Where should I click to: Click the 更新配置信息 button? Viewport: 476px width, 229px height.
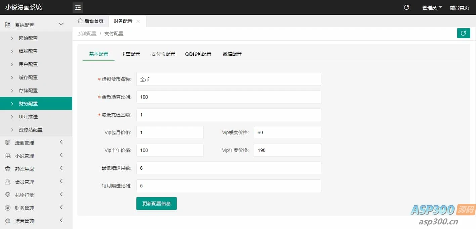coord(156,203)
